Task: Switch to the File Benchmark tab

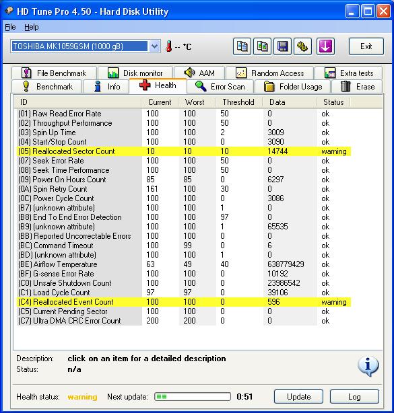Action: tap(54, 73)
